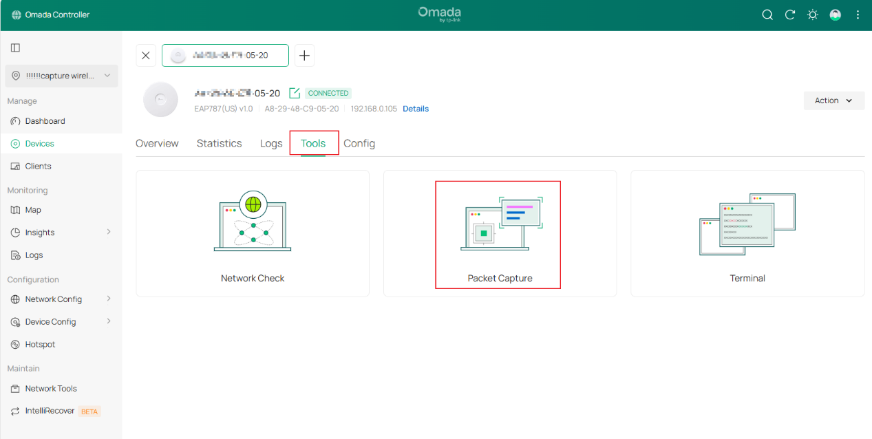Open the device Details link
872x439 pixels.
[x=416, y=109]
